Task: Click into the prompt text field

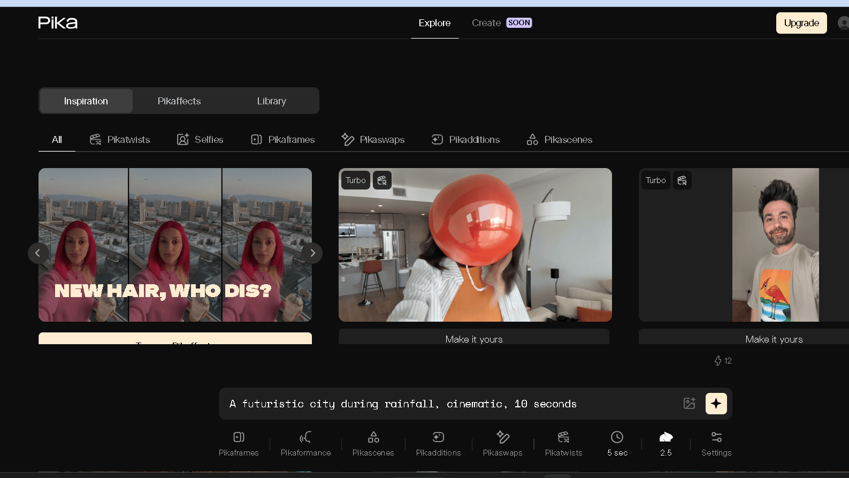Action: point(449,404)
